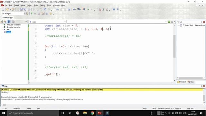The height and width of the screenshot is (116, 206).
Task: Click the Windows Start button
Action: pyautogui.click(x=4, y=113)
